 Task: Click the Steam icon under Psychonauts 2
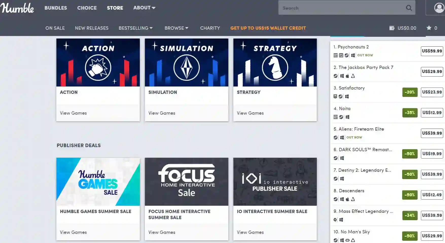[x=347, y=55]
